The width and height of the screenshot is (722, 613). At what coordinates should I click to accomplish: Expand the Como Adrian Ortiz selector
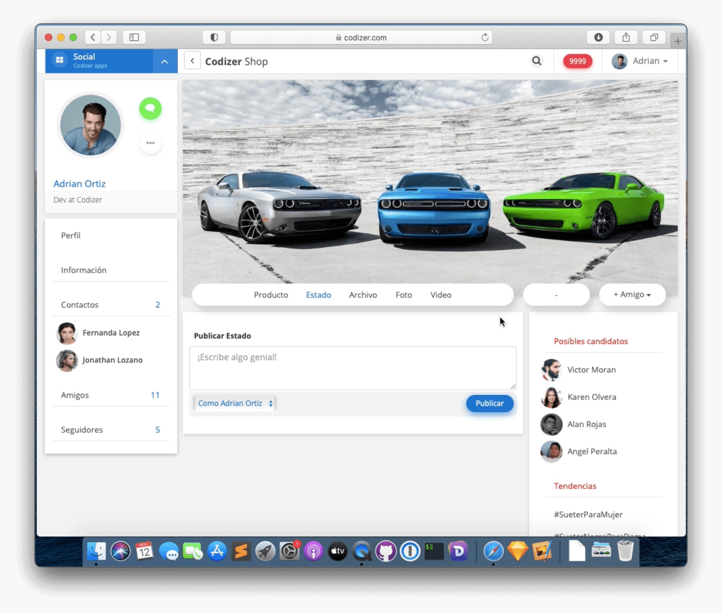click(233, 403)
